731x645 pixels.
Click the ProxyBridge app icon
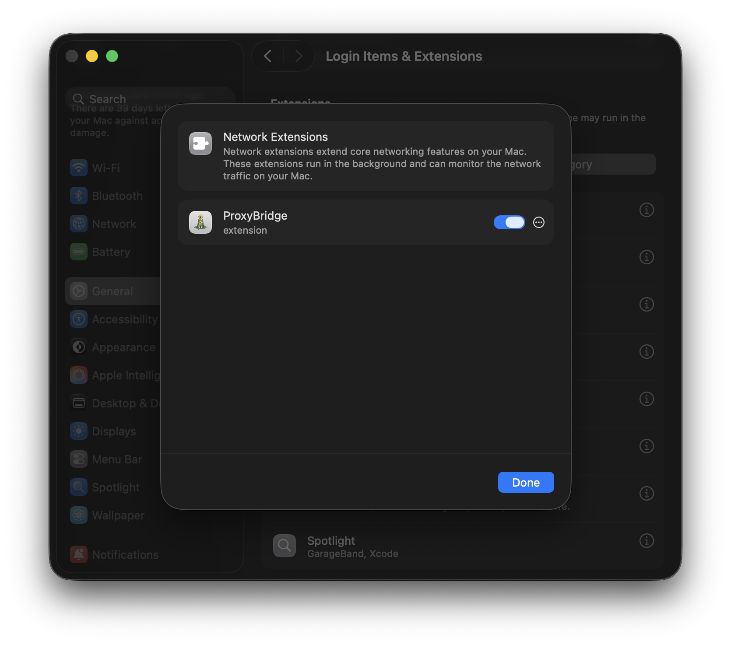pos(200,222)
